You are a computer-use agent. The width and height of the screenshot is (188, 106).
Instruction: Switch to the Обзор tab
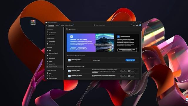coord(63,25)
